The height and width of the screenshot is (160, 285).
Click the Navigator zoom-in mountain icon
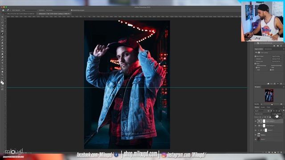281,104
